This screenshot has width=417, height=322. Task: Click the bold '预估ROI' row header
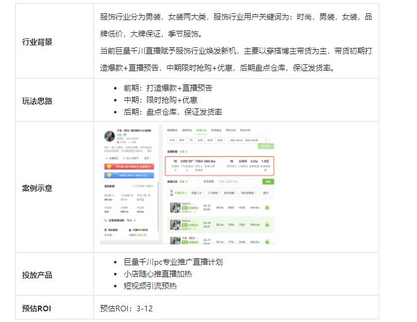pyautogui.click(x=37, y=308)
